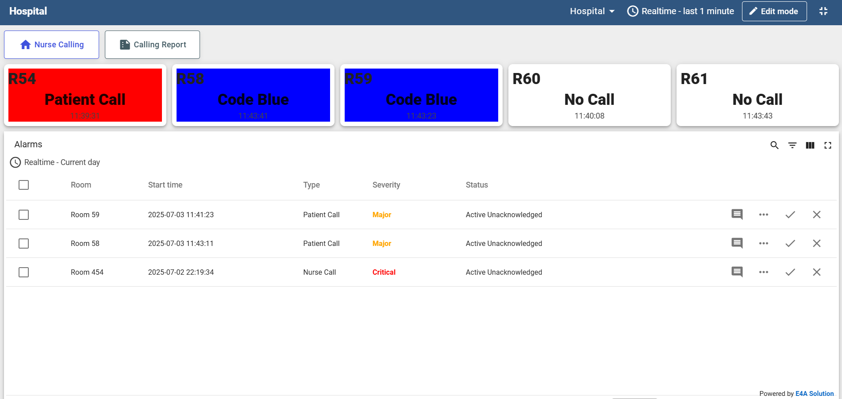The width and height of the screenshot is (842, 399).
Task: Open Realtime - Current day alarm timewindow
Action: click(55, 162)
